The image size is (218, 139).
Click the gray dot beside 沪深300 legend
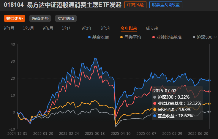(x=194, y=37)
